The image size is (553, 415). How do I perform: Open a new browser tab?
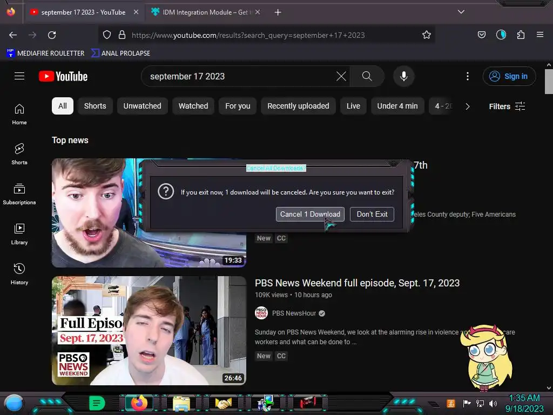[x=278, y=12]
